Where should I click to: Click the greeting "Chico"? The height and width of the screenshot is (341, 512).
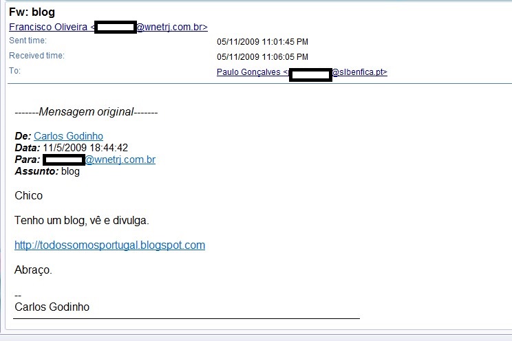(x=28, y=196)
